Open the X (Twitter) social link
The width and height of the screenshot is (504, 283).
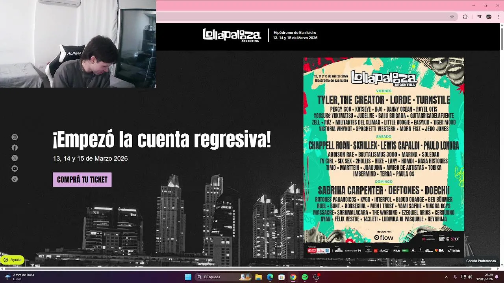[x=15, y=158]
